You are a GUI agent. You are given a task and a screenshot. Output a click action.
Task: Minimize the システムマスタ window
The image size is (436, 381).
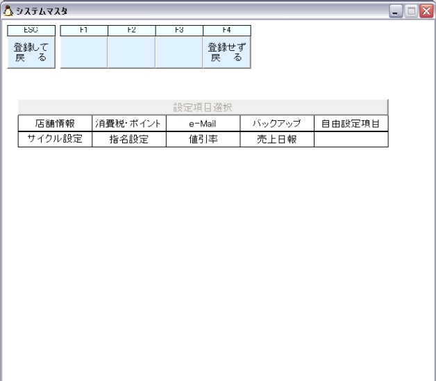[x=396, y=11]
